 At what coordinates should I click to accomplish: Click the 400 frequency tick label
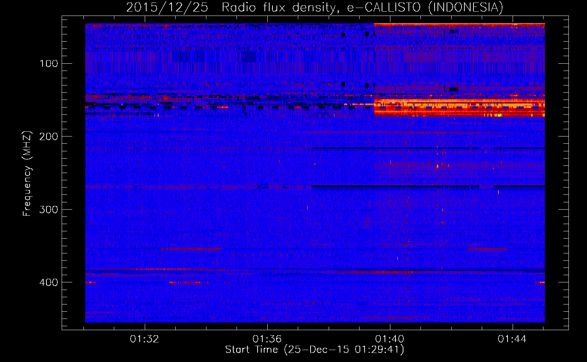coord(49,282)
